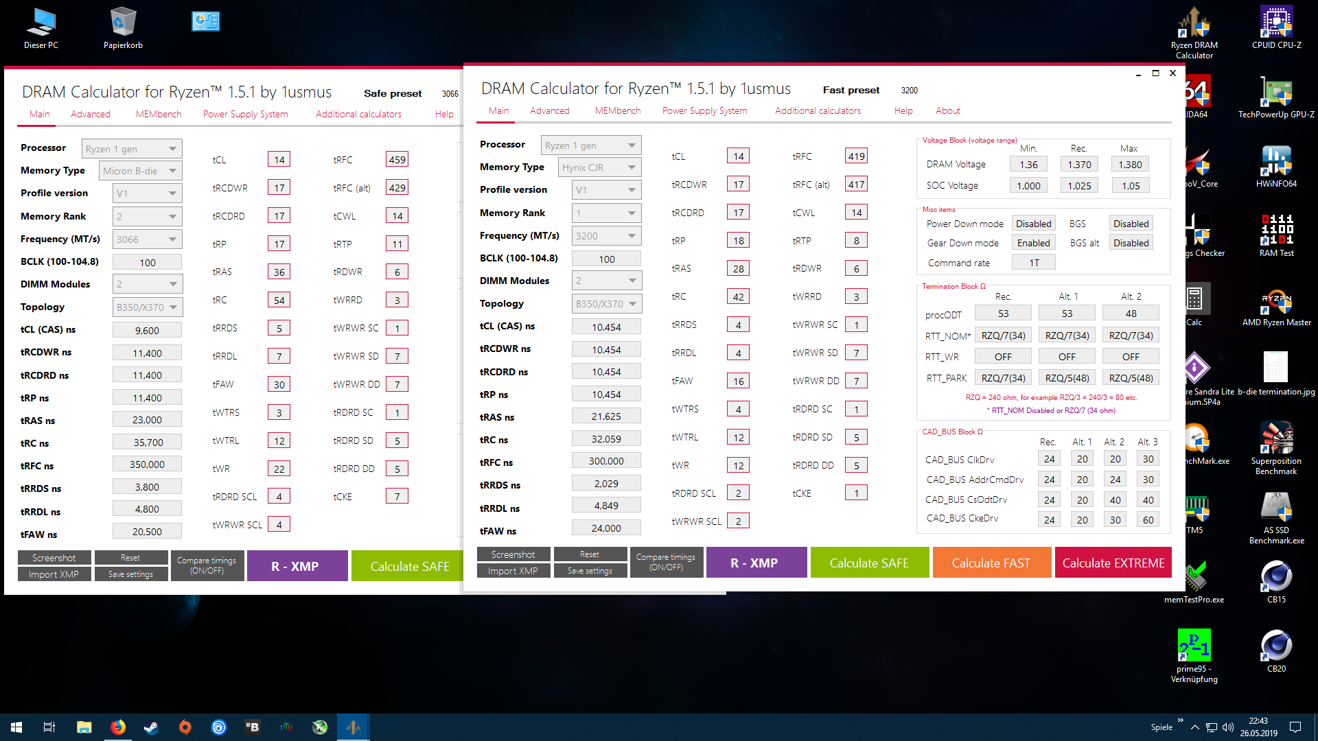Toggle Power Down mode Disabled value
The height and width of the screenshot is (741, 1318).
(x=1033, y=224)
